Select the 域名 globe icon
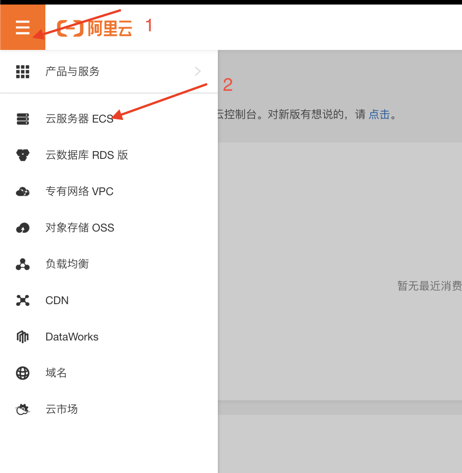The height and width of the screenshot is (473, 462). (x=23, y=373)
